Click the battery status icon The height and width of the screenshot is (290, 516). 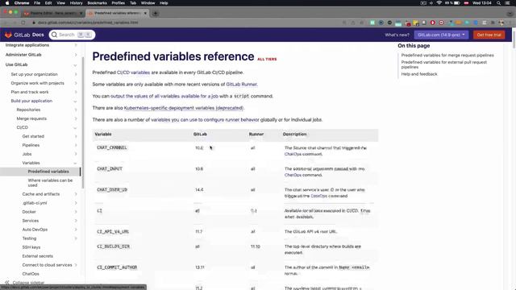click(457, 3)
